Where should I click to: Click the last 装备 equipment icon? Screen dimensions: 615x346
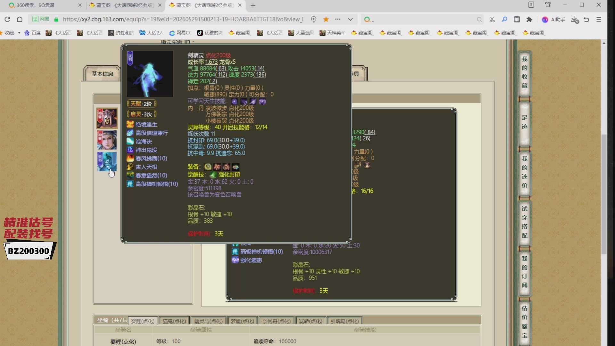236,167
